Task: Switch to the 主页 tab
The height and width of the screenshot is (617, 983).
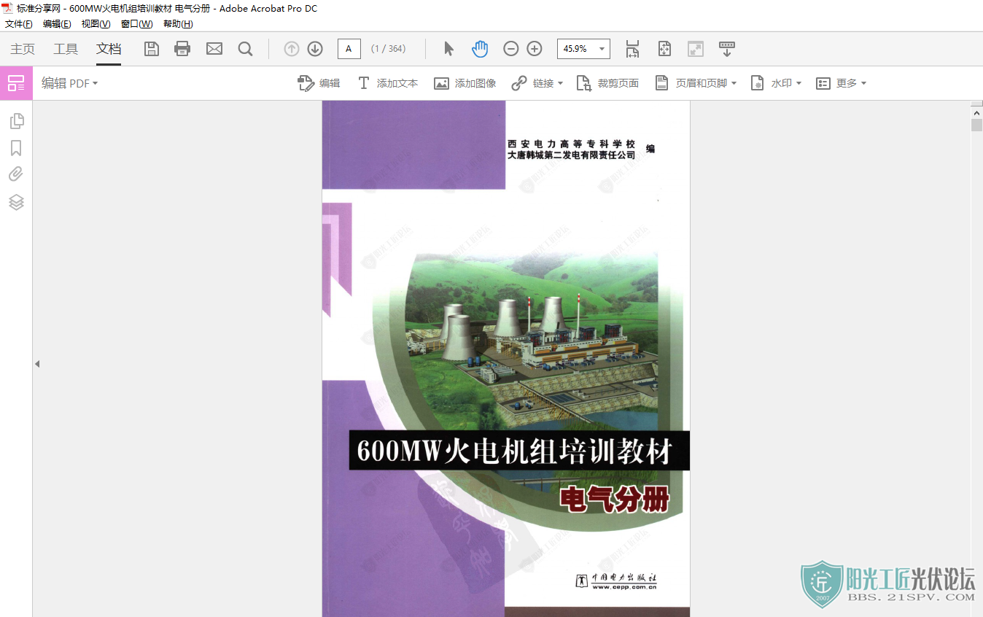Action: (23, 49)
